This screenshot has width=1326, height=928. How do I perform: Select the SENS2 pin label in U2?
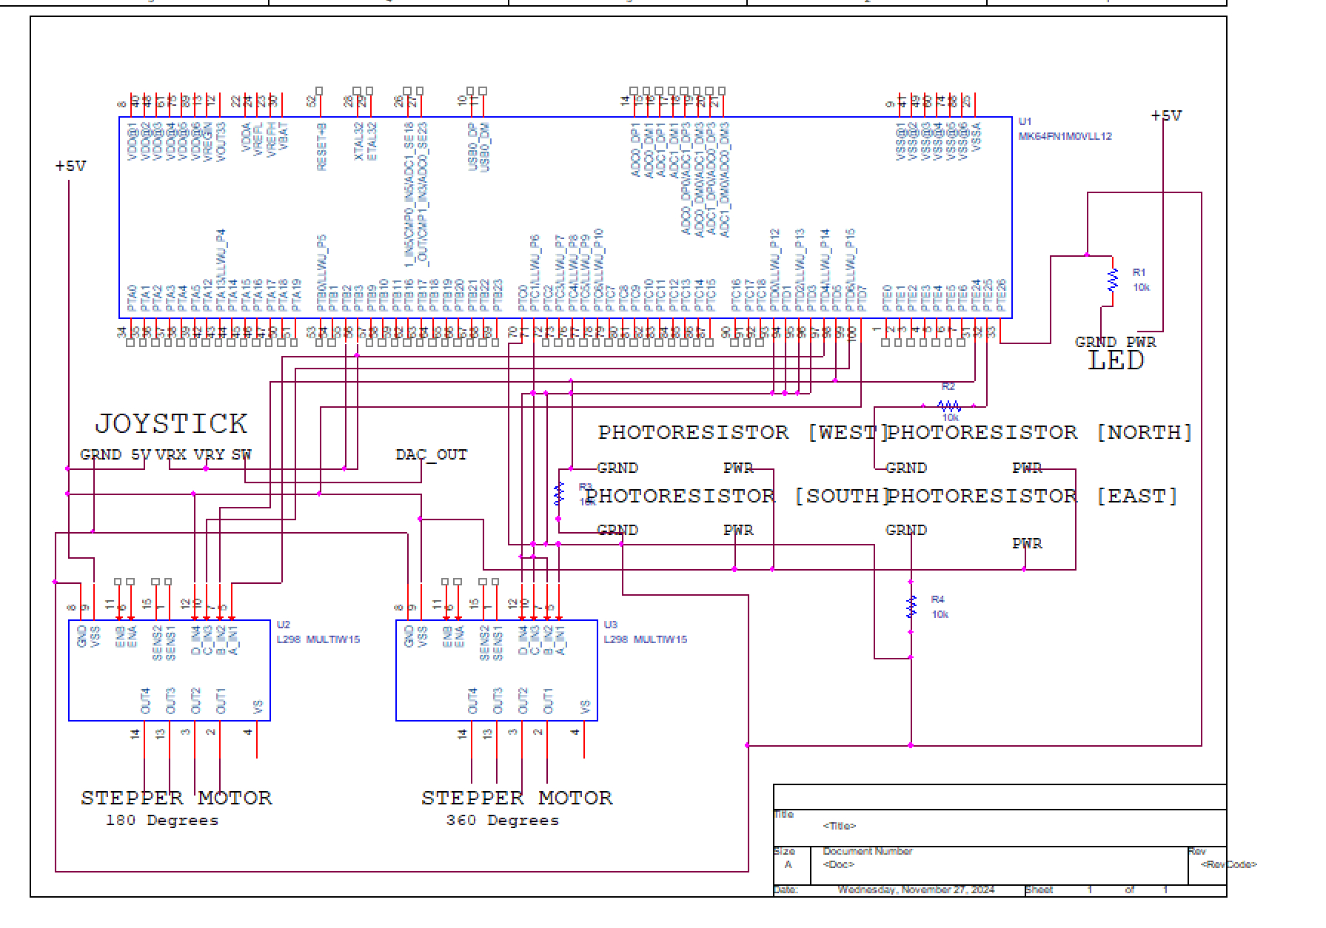157,642
